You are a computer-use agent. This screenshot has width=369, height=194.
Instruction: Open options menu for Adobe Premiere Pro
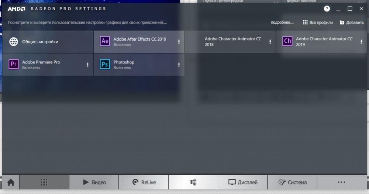87,65
